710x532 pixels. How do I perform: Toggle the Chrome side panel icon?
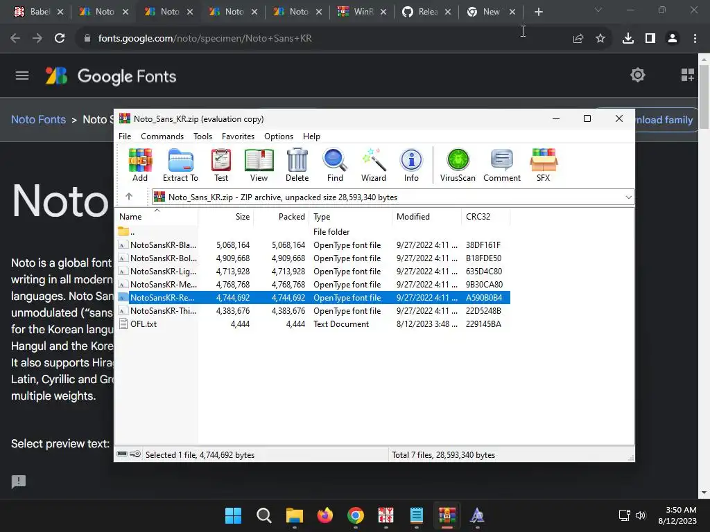click(650, 39)
